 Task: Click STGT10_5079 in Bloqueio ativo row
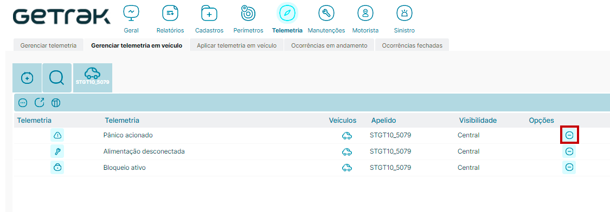click(390, 167)
